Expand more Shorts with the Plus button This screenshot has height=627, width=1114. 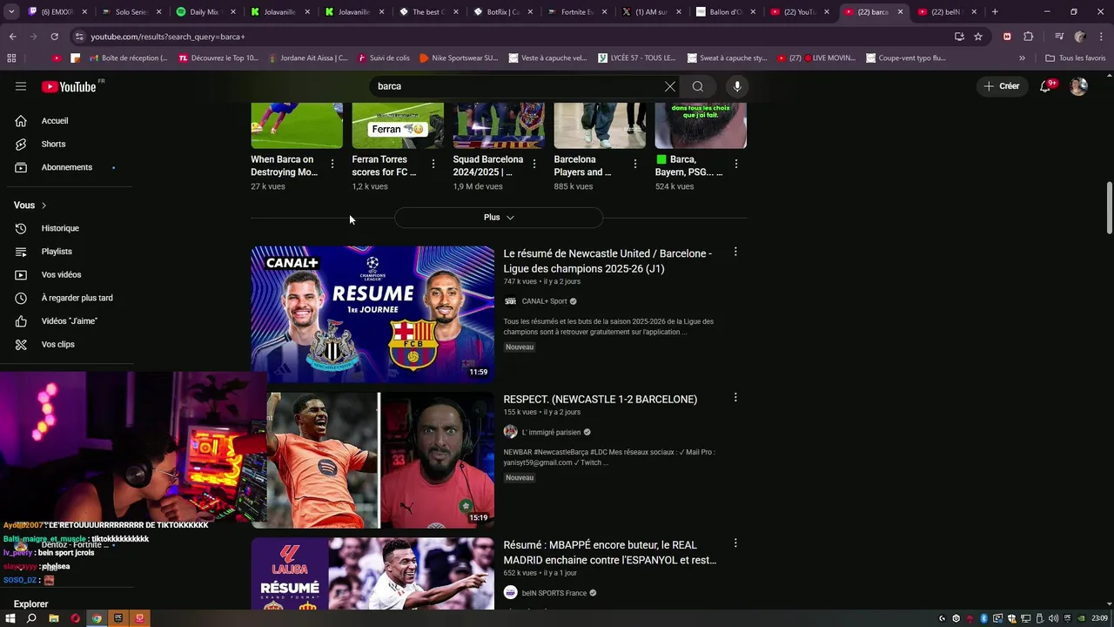(499, 218)
